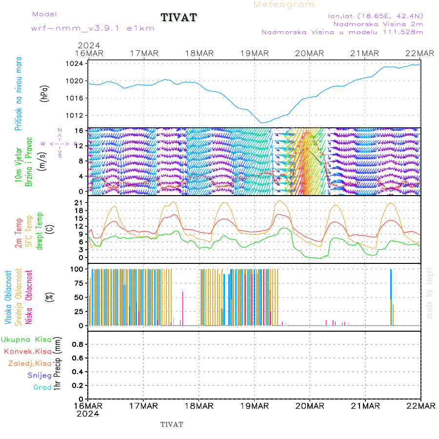Click the "0.4" precipitation tick label
Screen dimensions: 439x439
click(x=78, y=372)
